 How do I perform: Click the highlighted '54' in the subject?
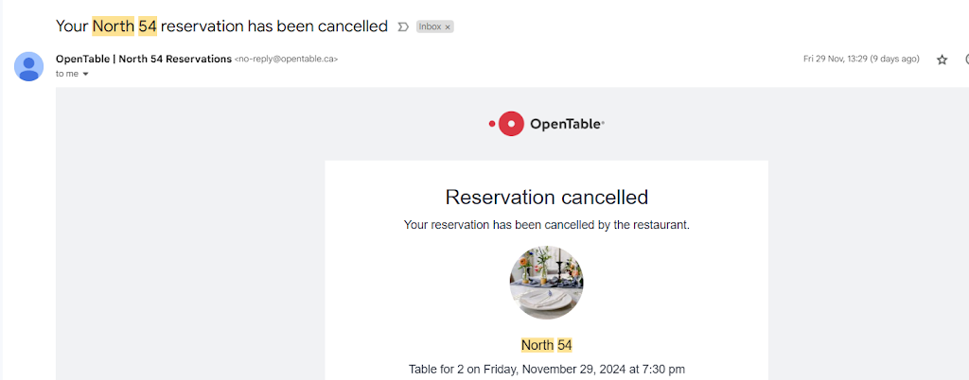coord(147,26)
